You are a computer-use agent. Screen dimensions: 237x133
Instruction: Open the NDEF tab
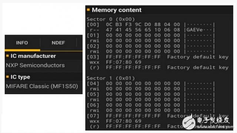[59, 43]
